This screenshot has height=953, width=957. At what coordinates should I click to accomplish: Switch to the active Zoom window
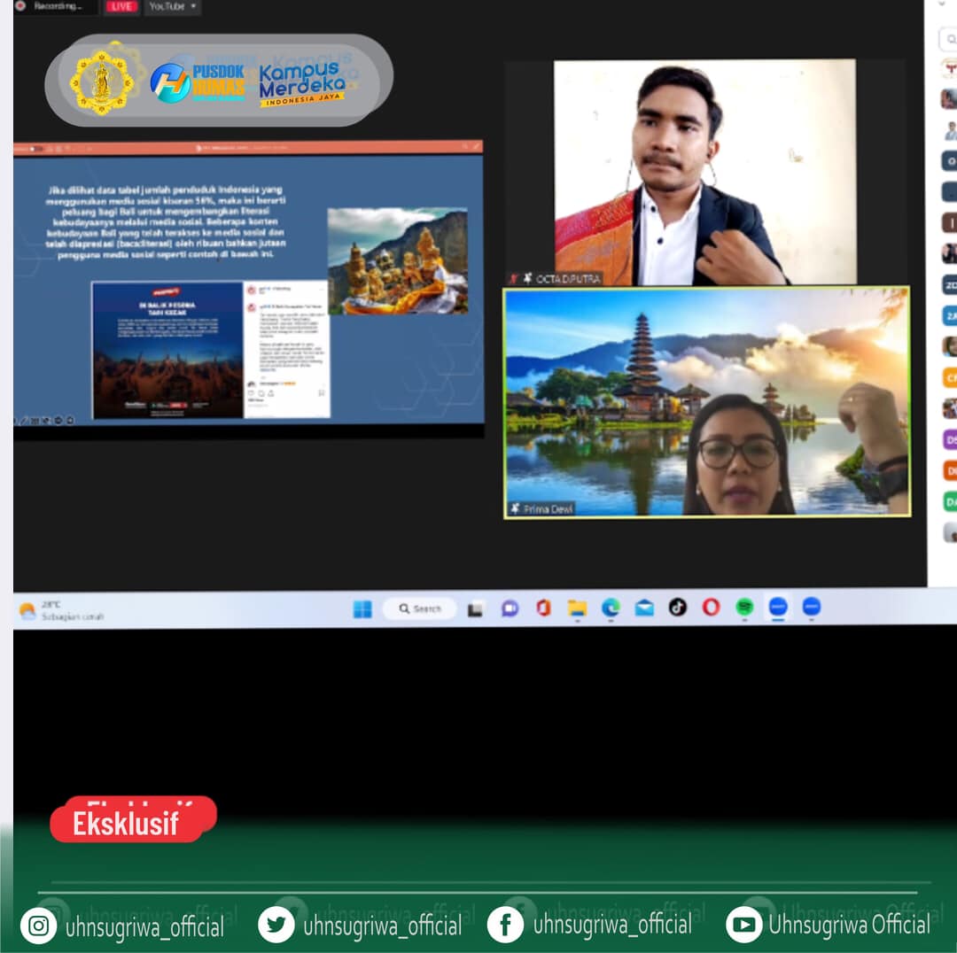click(x=778, y=608)
